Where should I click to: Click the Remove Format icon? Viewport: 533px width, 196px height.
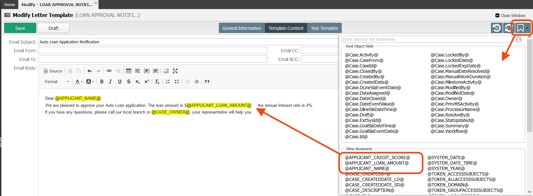pyautogui.click(x=157, y=81)
